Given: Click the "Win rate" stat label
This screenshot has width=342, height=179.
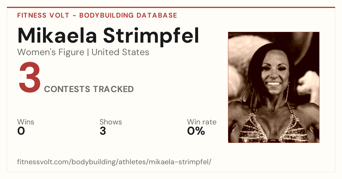Looking at the screenshot, I should (202, 122).
